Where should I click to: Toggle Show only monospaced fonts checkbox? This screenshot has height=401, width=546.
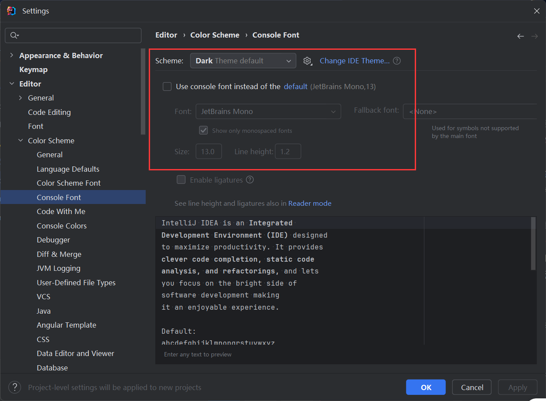point(203,130)
